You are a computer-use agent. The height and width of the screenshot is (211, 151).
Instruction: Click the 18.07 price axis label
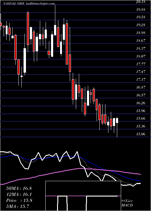[141, 56]
